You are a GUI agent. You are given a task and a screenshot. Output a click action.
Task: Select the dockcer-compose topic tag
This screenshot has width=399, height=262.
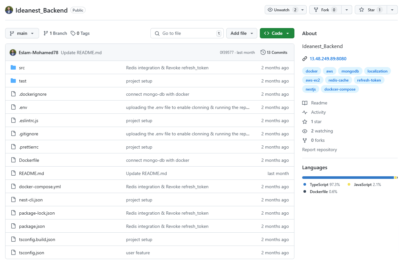point(340,89)
